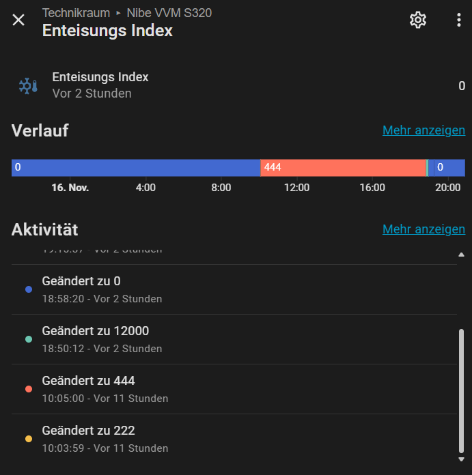Click the activity list scroll-up arrow
Screen dimensions: 472x475
461,255
